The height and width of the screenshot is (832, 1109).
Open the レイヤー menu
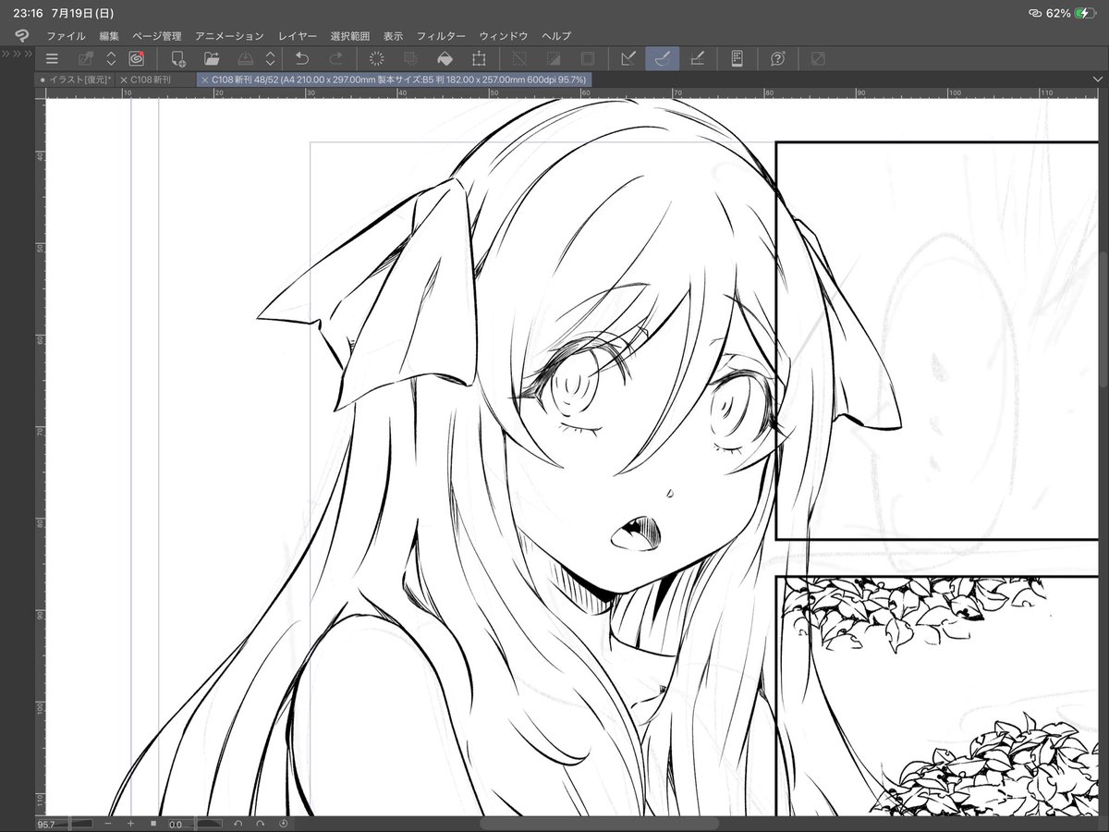(298, 36)
